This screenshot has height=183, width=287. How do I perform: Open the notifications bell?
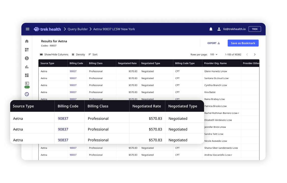tap(211, 29)
